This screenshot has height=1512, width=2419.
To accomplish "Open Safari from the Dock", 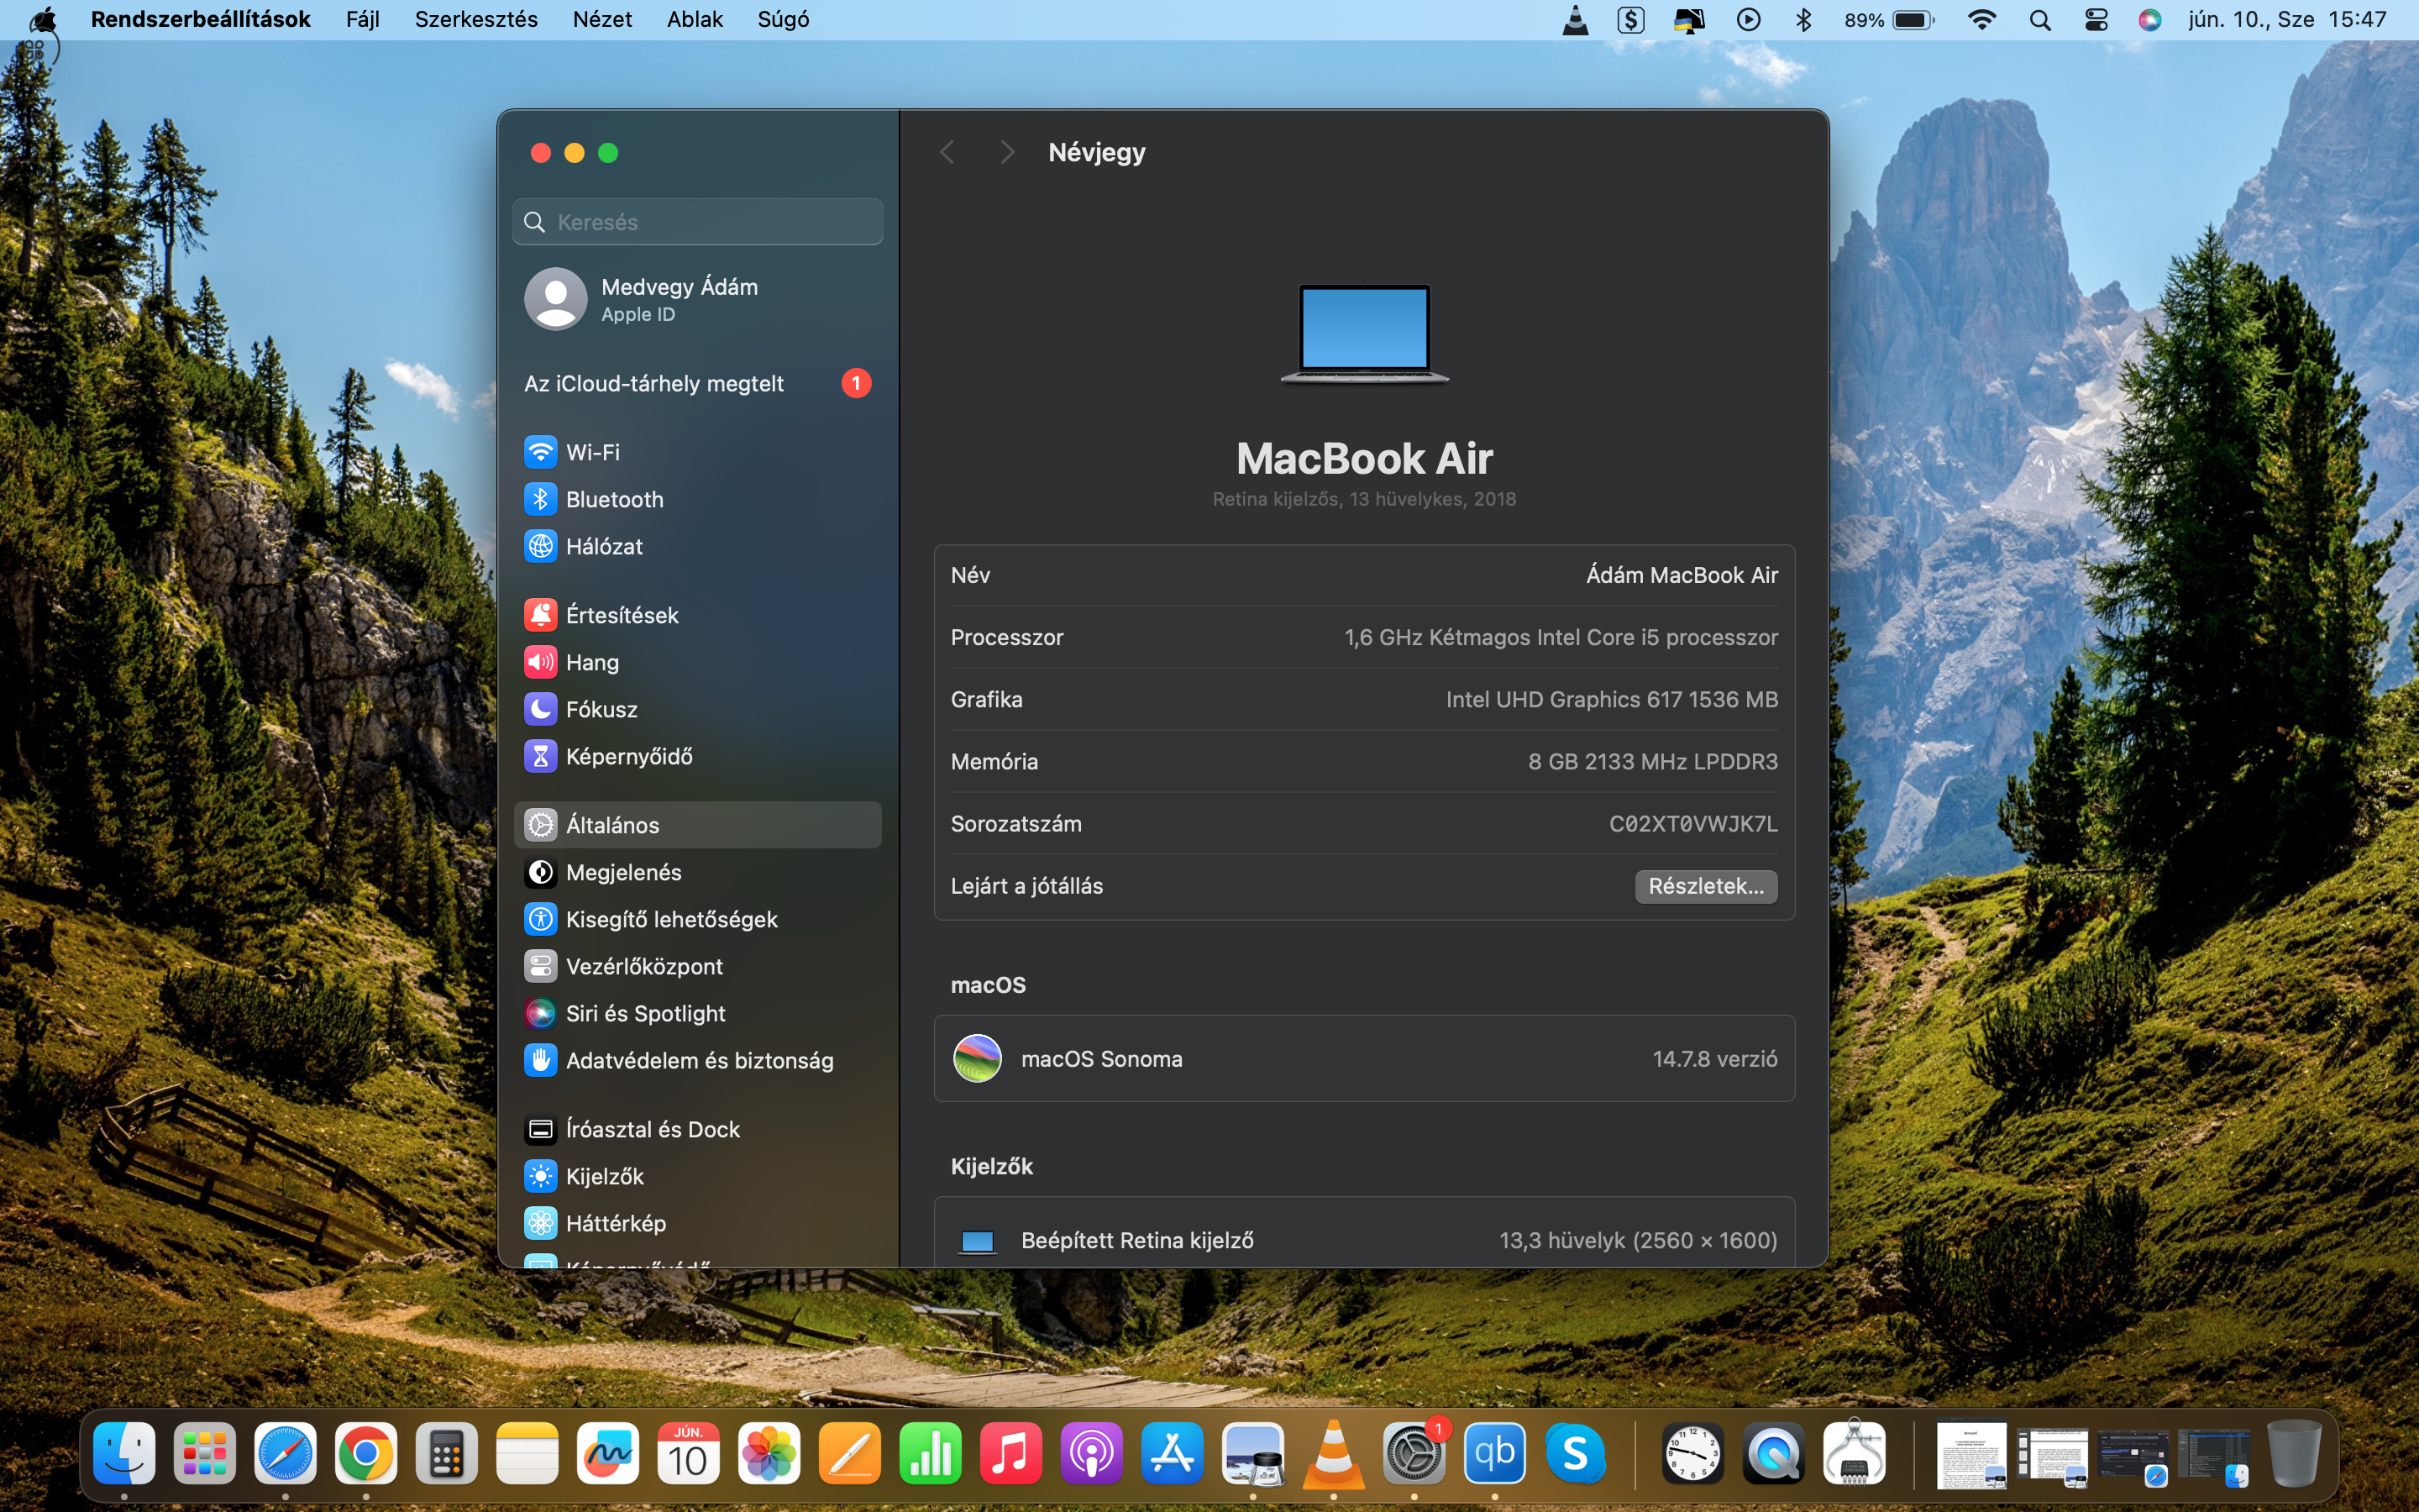I will pyautogui.click(x=286, y=1452).
